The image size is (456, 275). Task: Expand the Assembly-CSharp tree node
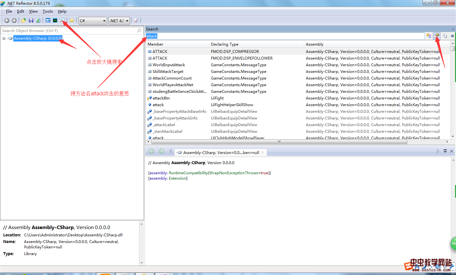[x=4, y=38]
